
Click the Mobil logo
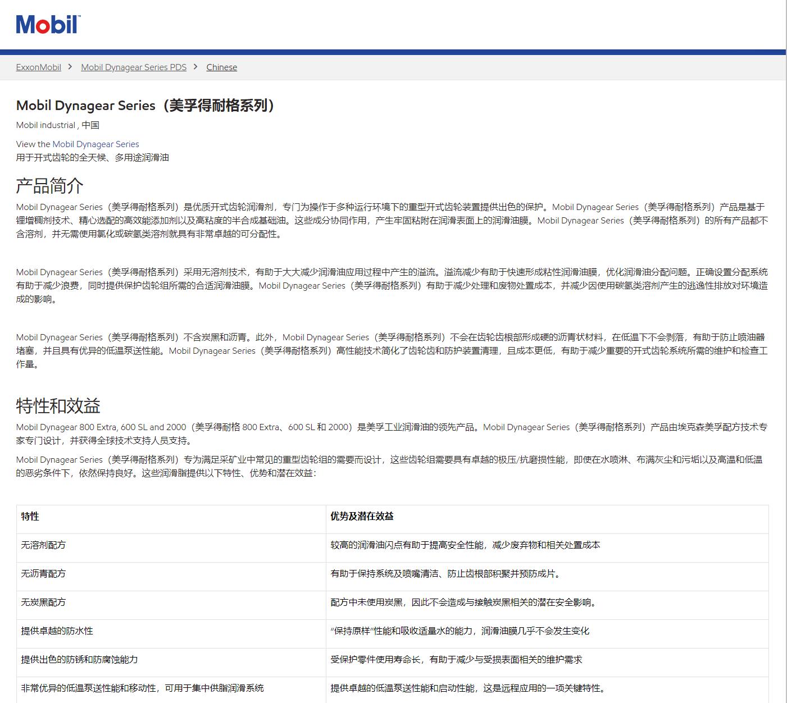pos(48,25)
